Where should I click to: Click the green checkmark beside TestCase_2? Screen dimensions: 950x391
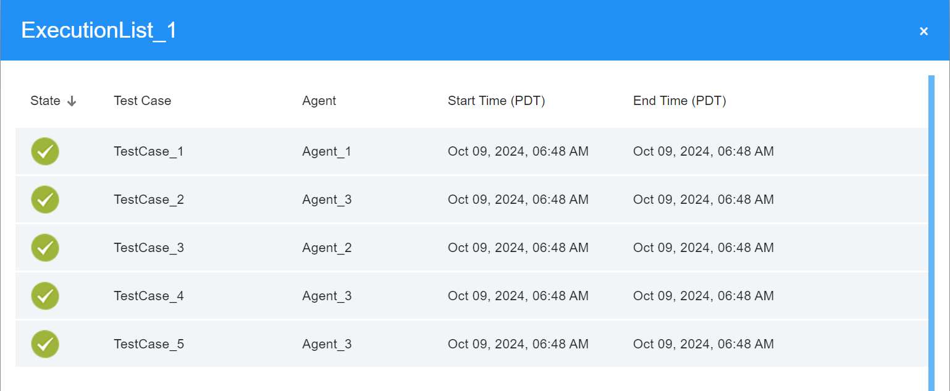pos(45,200)
